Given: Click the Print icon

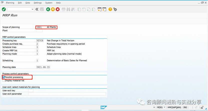Looking at the screenshot, I should [63, 9].
